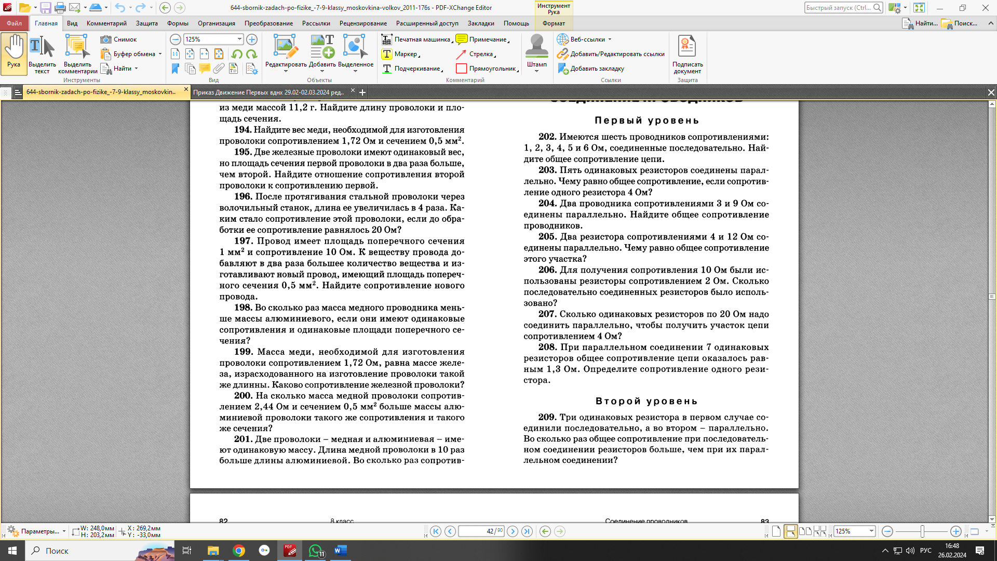Open ribbon zoom level 125% dropdown
This screenshot has height=561, width=997.
coord(239,39)
